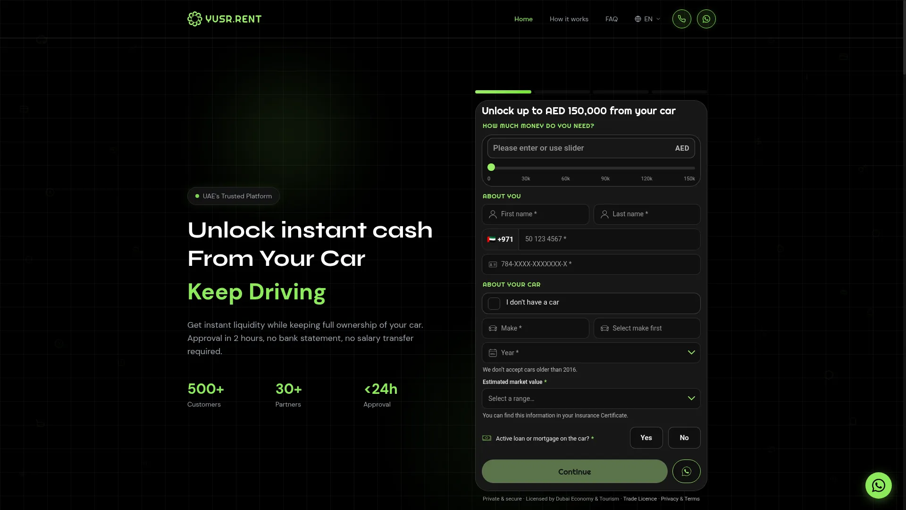Open WhatsApp icon in the top navigation
The image size is (906, 510).
pos(706,19)
